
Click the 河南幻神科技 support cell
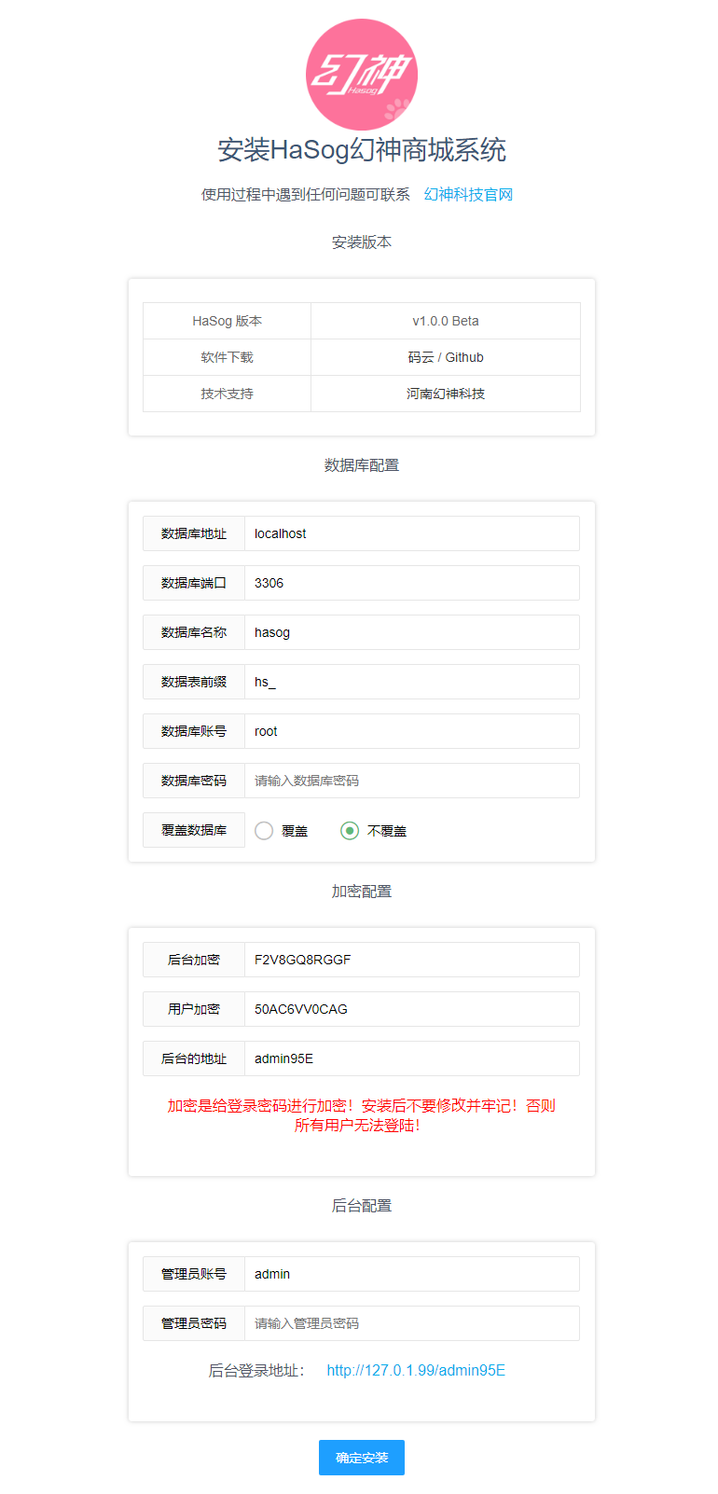click(446, 394)
